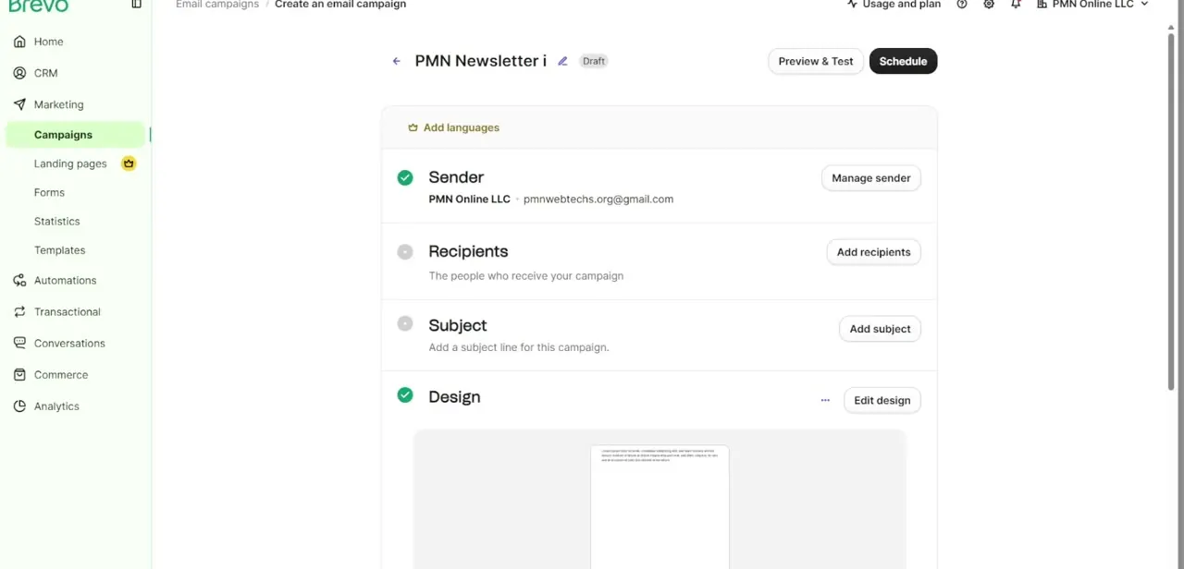Click the vertical page scrollbar
1184x569 pixels.
point(1171,208)
